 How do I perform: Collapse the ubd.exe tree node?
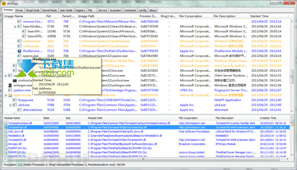(10, 105)
